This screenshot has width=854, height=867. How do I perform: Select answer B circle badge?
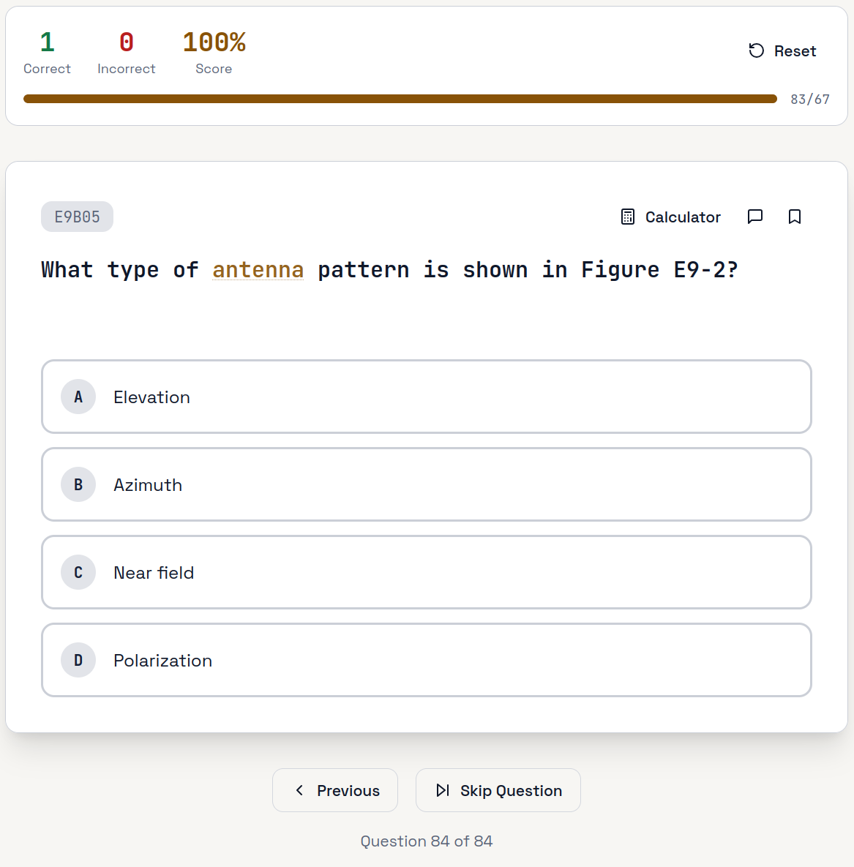coord(78,484)
